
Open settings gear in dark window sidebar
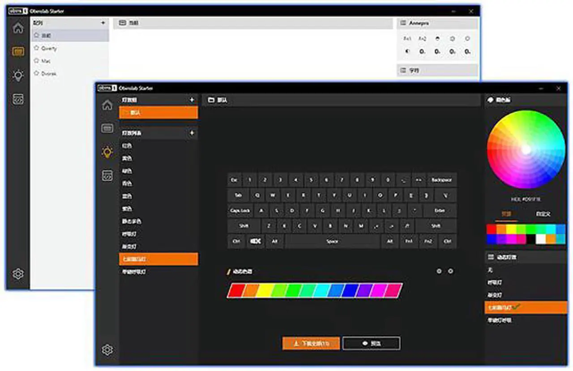(107, 350)
